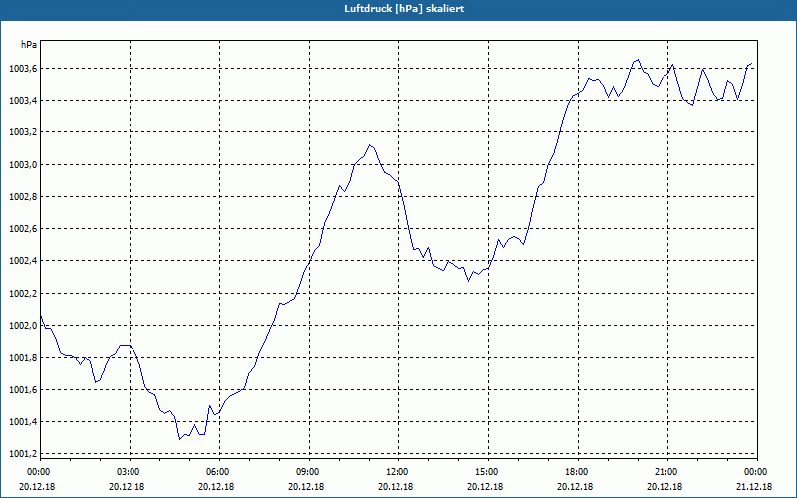The image size is (797, 498).
Task: Pick the "1002,6" pressure value label
Action: (22, 229)
